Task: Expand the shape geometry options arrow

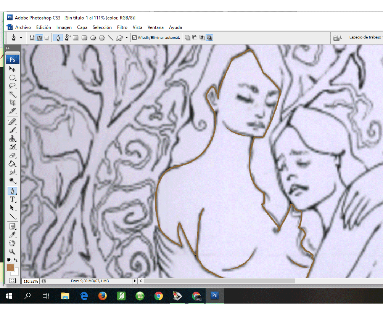Action: 127,38
